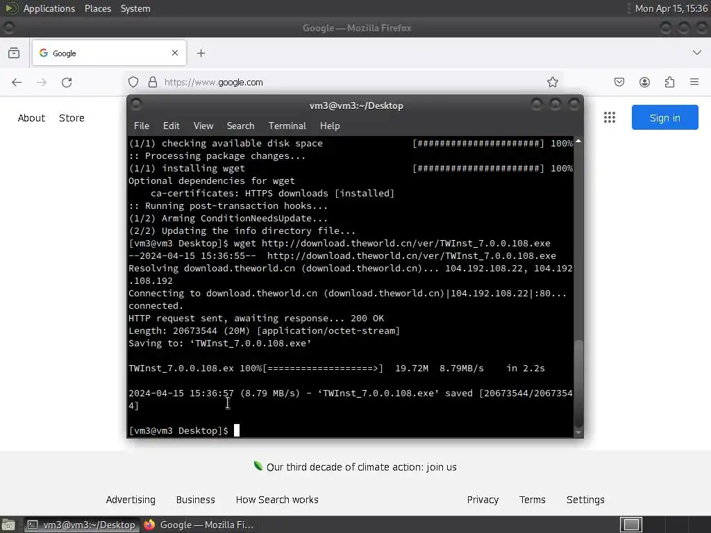Open the tracking protection shield icon
Viewport: 711px width, 533px height.
(133, 82)
